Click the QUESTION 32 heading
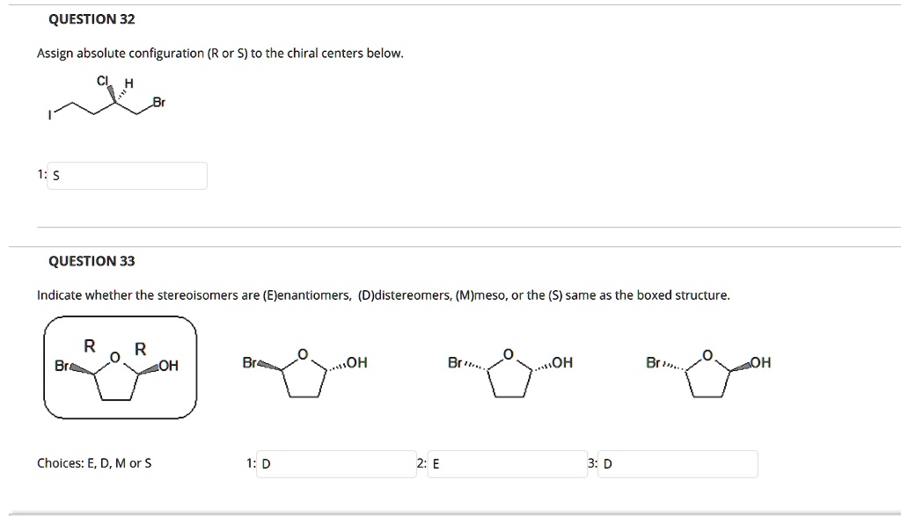Screen dimensions: 901x516 click(x=85, y=19)
